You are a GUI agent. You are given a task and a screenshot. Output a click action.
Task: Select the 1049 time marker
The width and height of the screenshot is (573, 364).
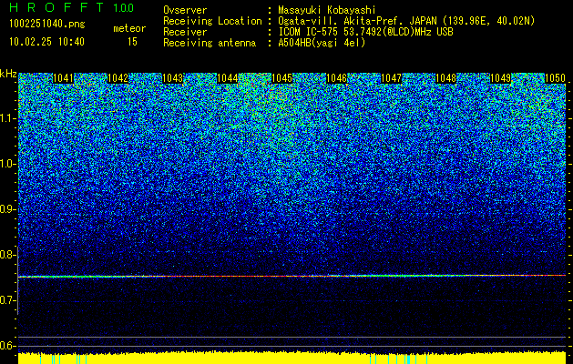(501, 78)
